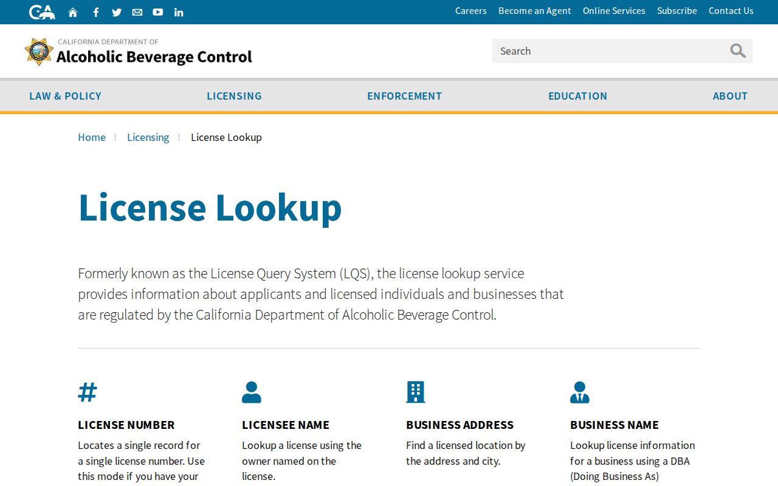Open the Law & Policy menu

point(65,96)
